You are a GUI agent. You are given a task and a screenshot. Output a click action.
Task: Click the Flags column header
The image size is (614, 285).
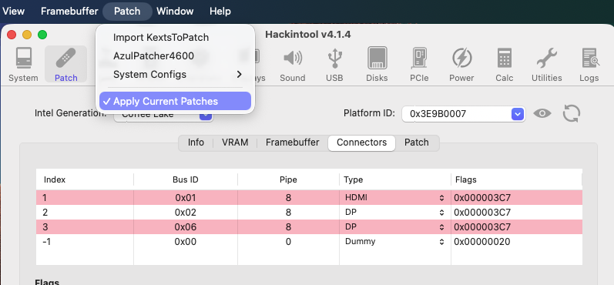(x=516, y=179)
